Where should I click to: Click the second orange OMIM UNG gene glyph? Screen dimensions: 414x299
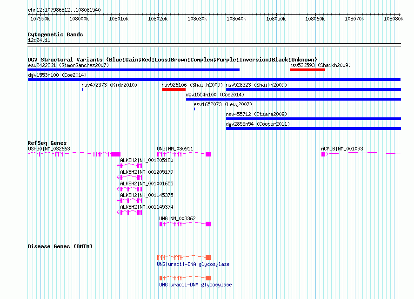(185, 278)
